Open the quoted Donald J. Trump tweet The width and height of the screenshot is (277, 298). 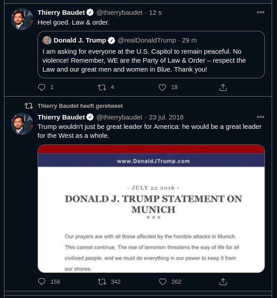[x=151, y=61]
